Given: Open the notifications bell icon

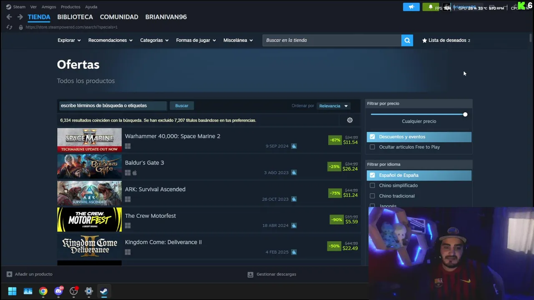Looking at the screenshot, I should pos(431,7).
